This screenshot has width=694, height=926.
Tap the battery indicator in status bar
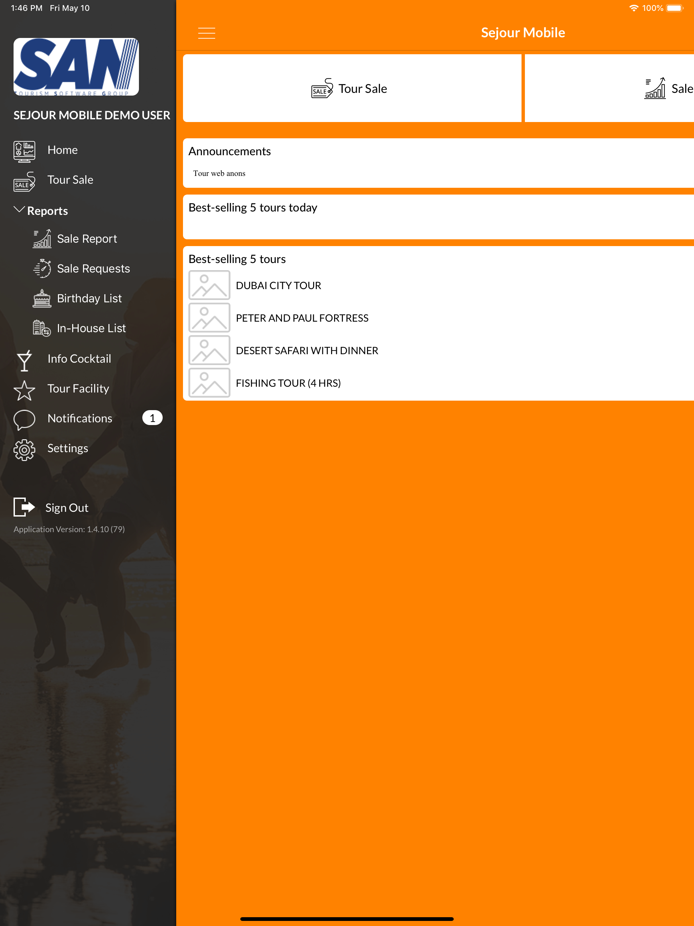click(674, 8)
